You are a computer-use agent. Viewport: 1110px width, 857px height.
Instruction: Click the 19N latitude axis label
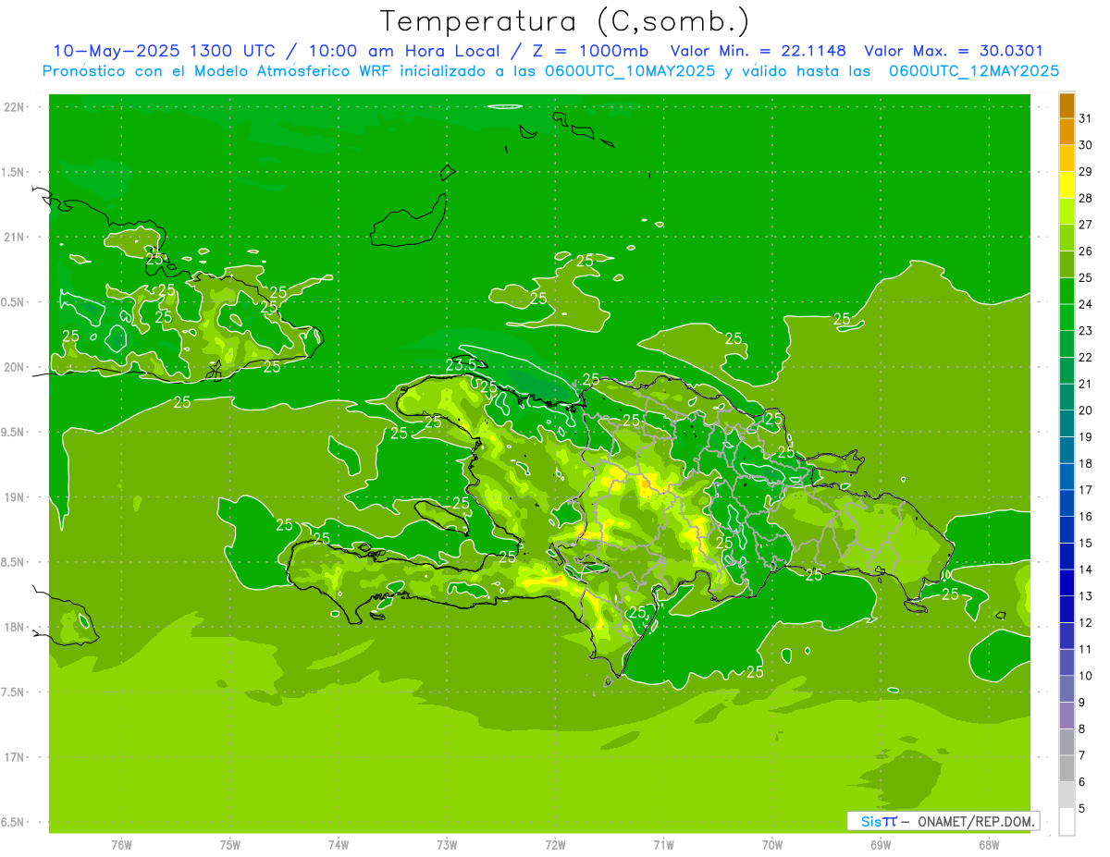coord(14,497)
